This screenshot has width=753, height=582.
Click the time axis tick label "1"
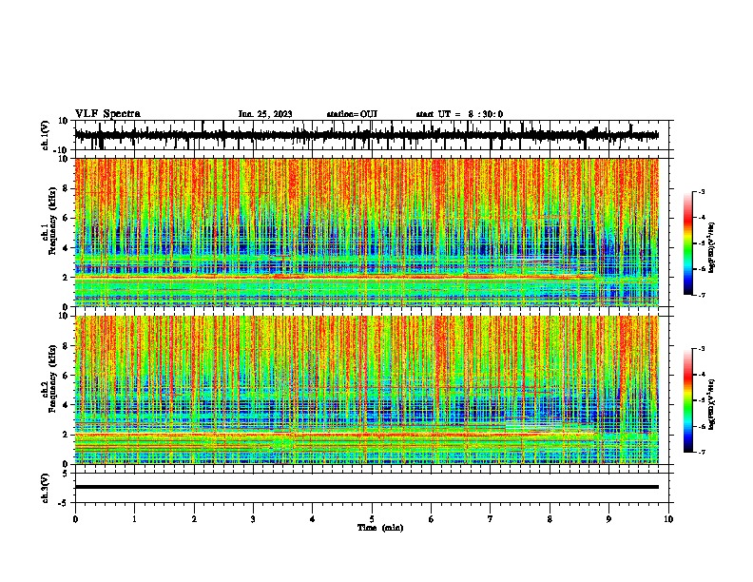pyautogui.click(x=134, y=519)
